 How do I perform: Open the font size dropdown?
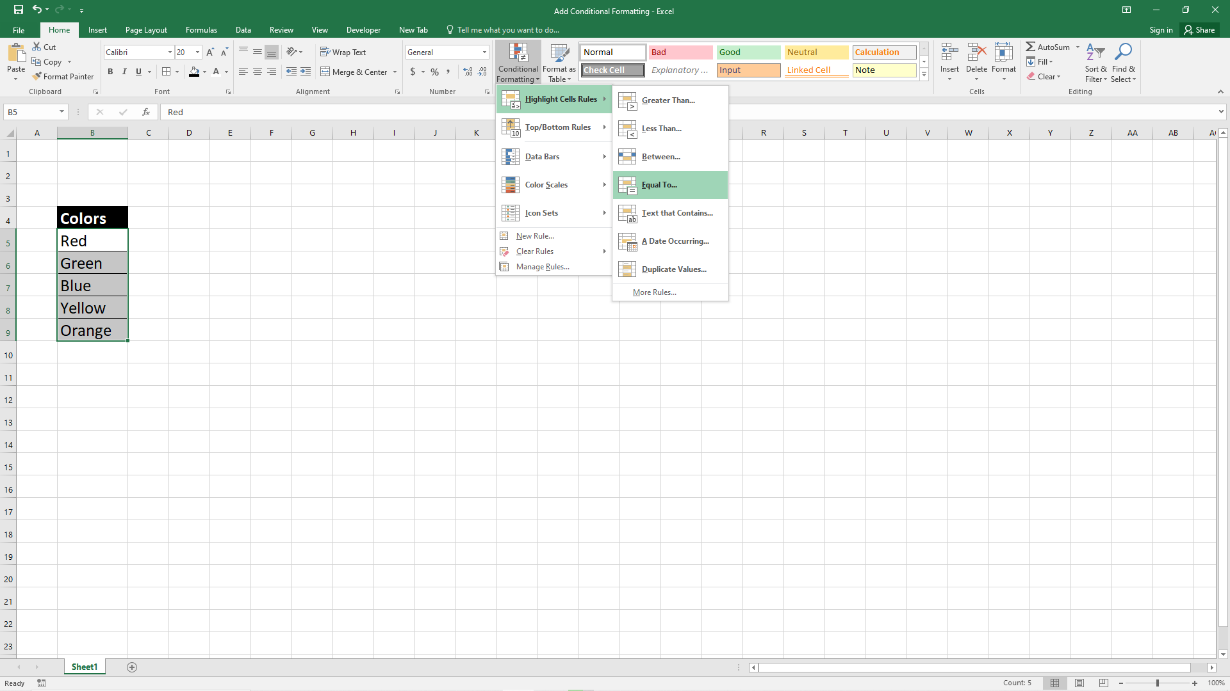196,52
